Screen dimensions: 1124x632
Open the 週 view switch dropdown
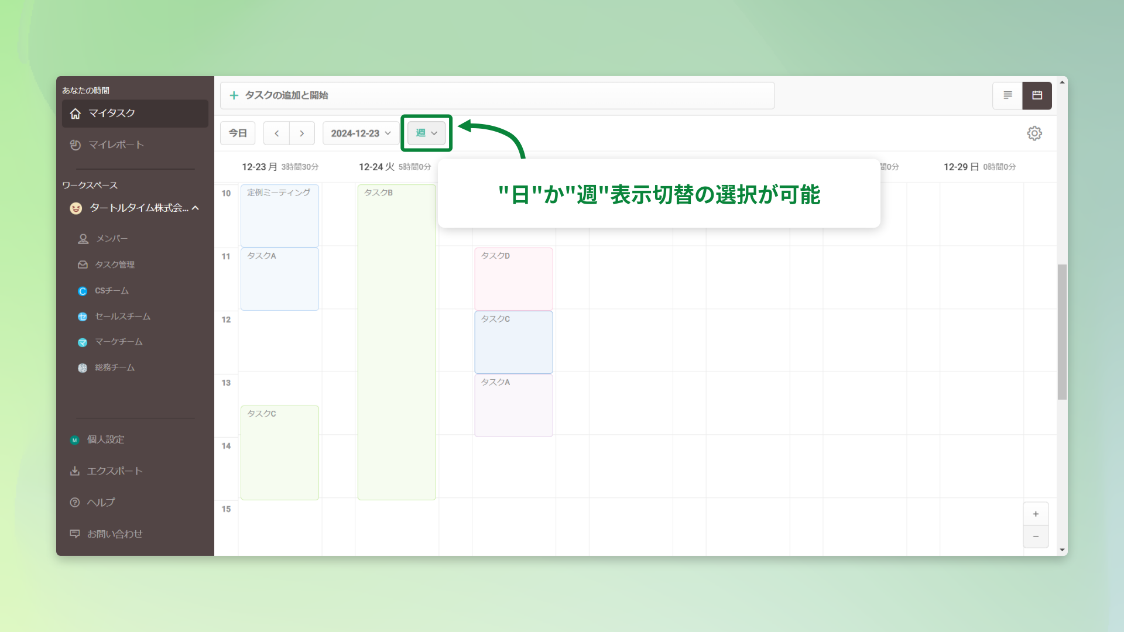point(426,133)
